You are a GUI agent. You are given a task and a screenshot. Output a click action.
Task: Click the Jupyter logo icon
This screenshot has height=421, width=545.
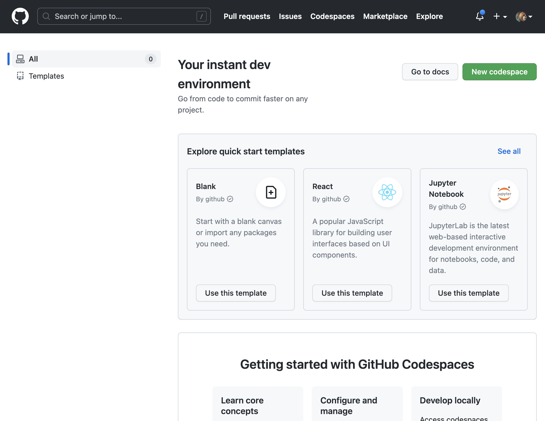click(x=504, y=194)
